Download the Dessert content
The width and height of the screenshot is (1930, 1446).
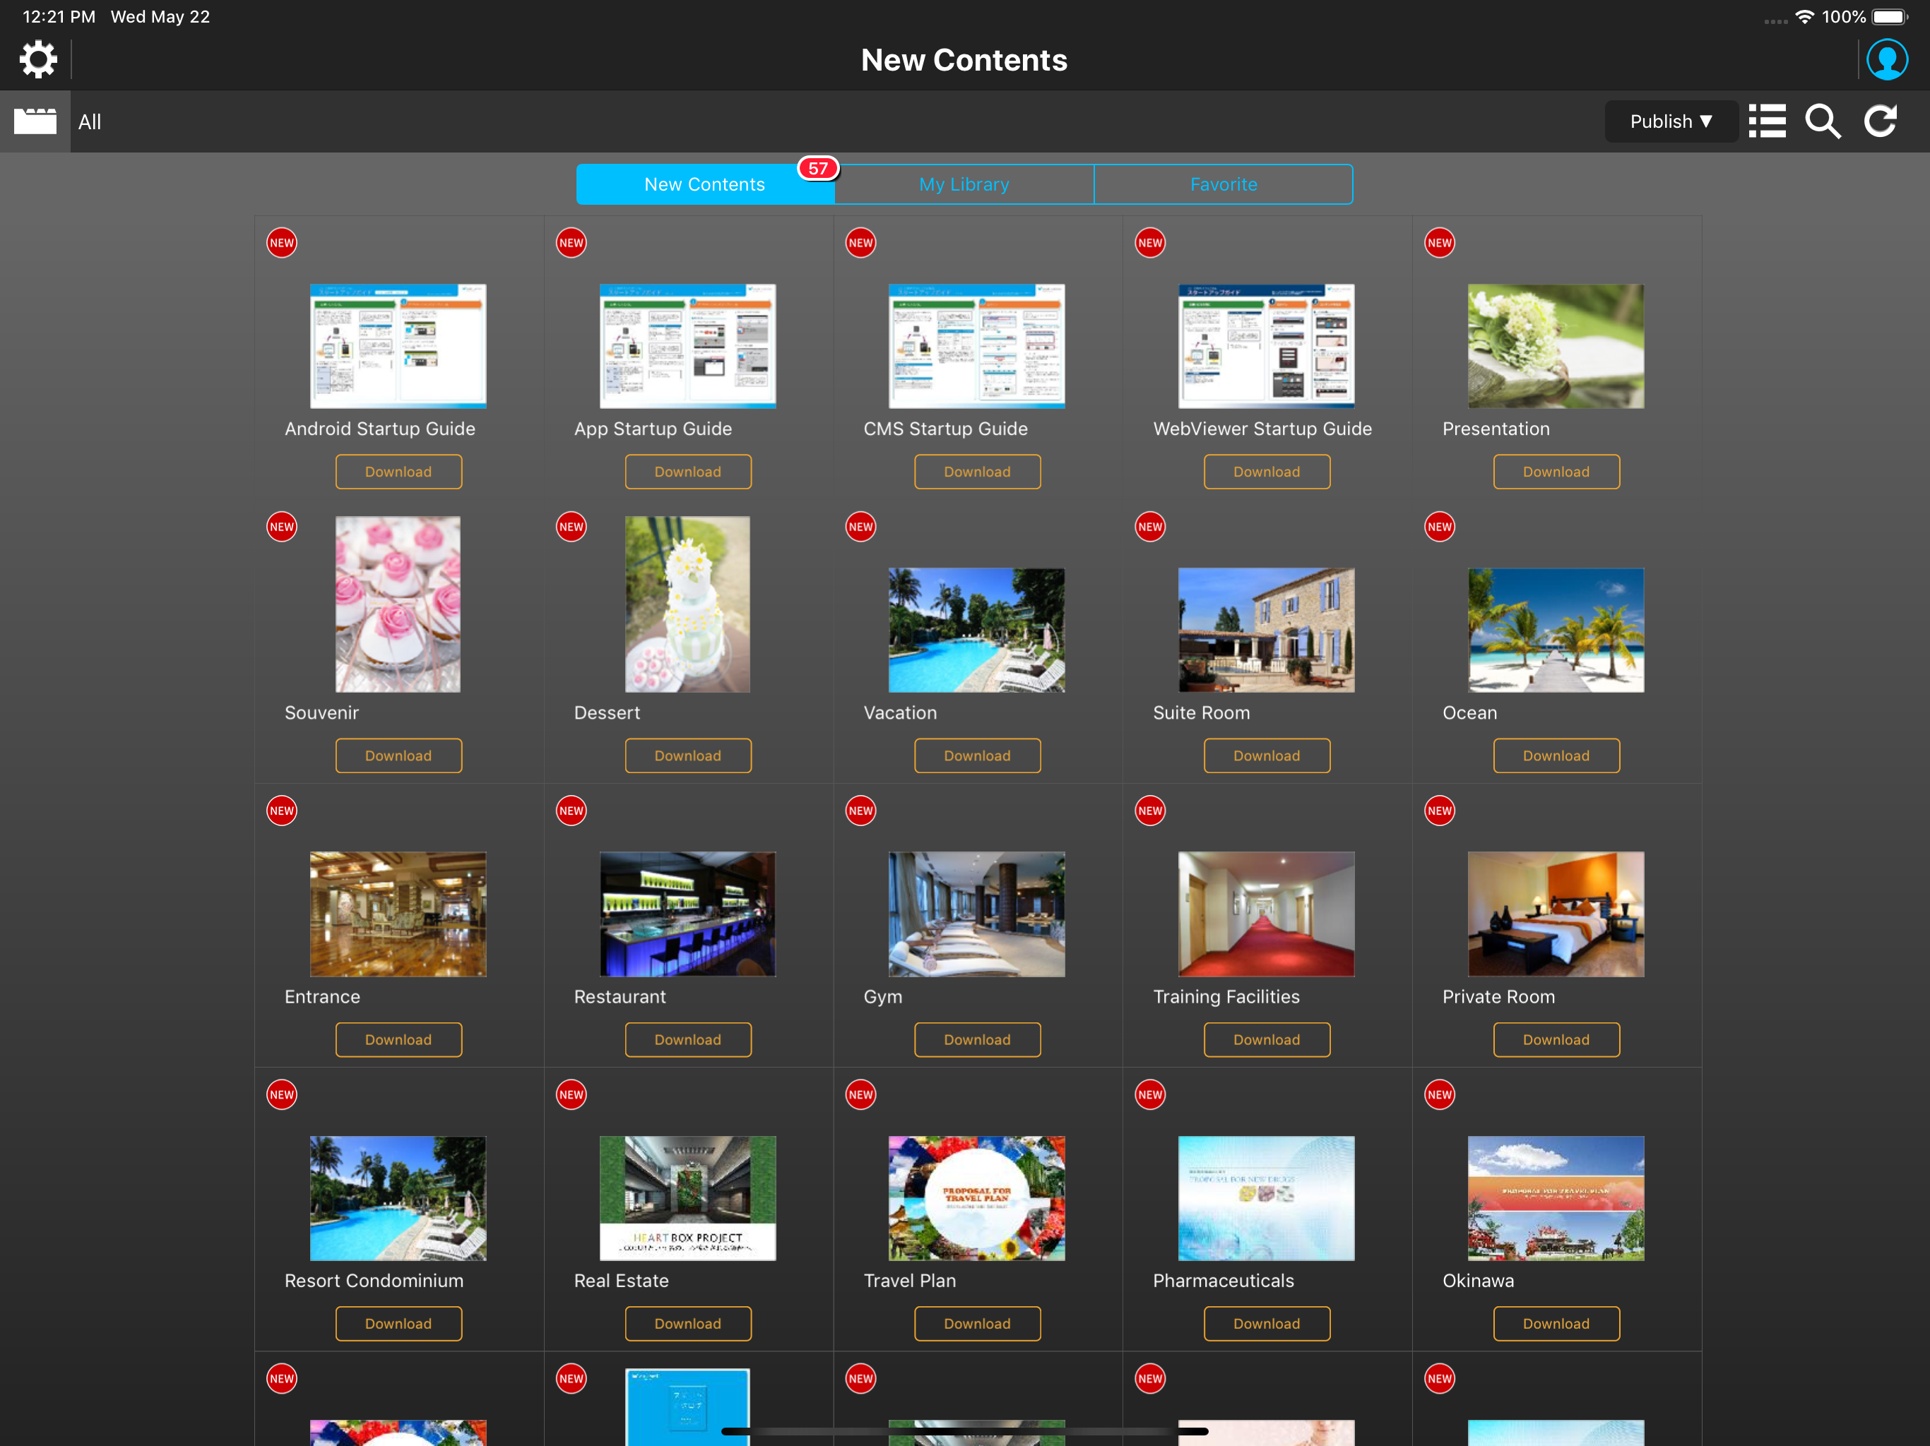click(x=687, y=755)
